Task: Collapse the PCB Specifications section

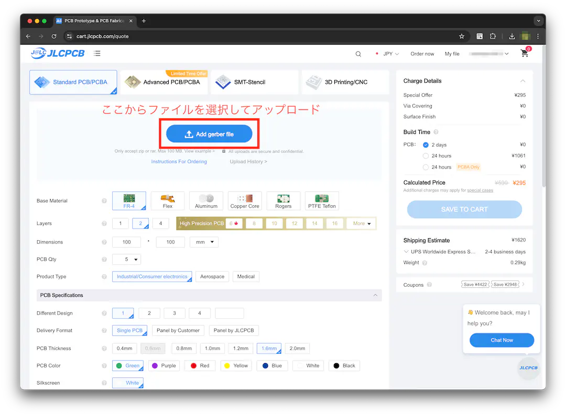Action: coord(375,295)
